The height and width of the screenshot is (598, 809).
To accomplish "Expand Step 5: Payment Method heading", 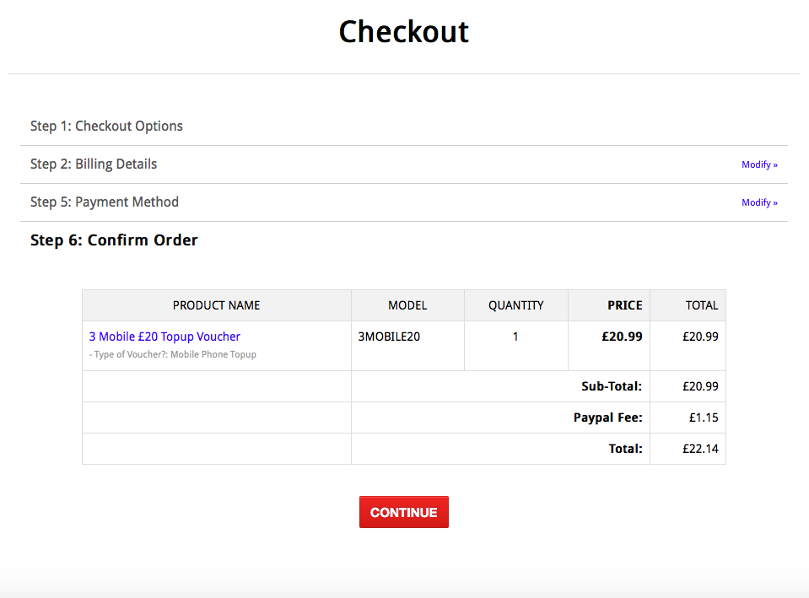I will 105,202.
